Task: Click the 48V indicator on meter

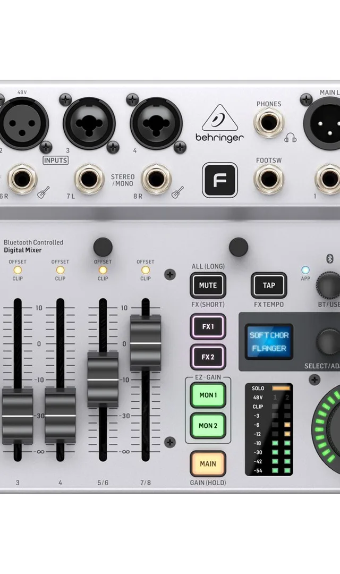Action: [x=258, y=397]
